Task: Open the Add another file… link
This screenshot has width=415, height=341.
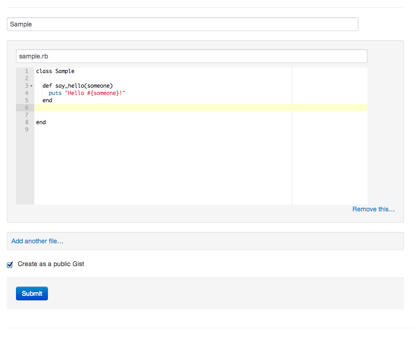Action: coord(37,241)
